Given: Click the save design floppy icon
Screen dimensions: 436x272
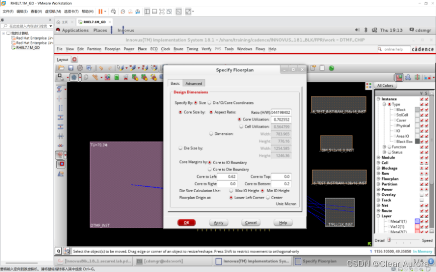Looking at the screenshot, I should 70,68.
